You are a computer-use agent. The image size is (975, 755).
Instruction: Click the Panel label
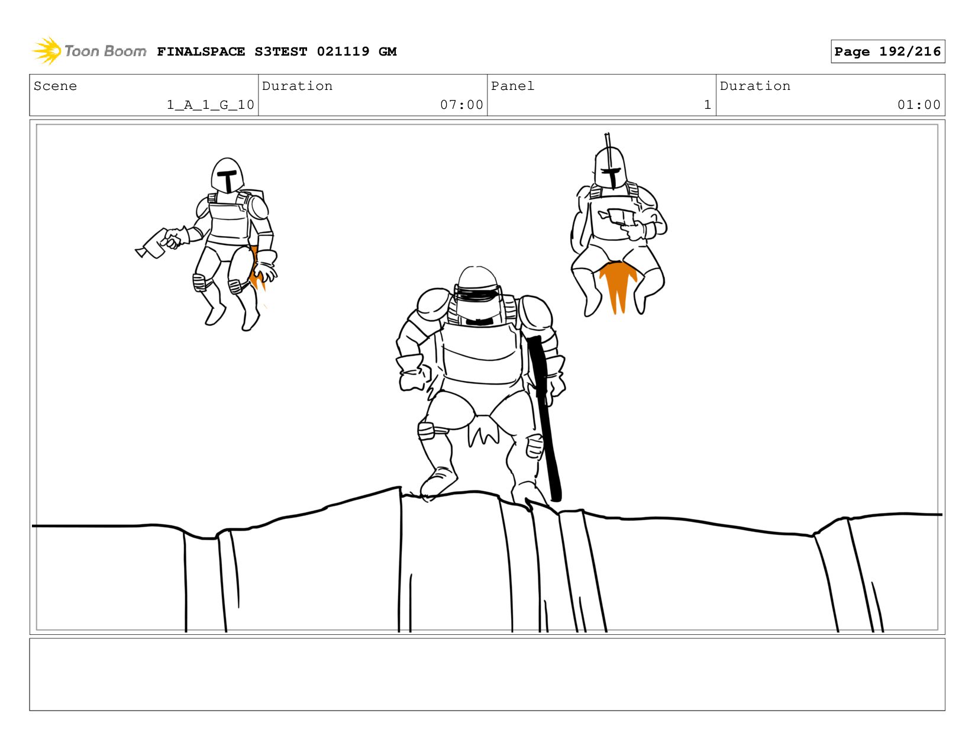(512, 86)
